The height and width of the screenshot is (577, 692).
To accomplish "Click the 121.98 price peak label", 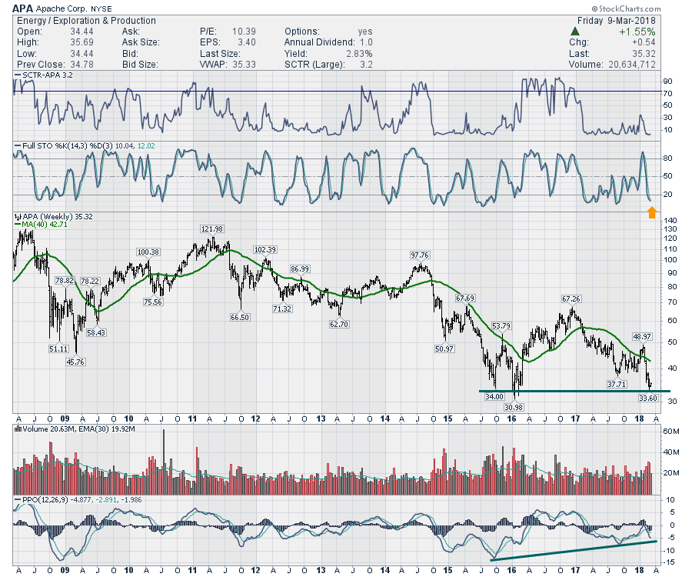I will 212,229.
